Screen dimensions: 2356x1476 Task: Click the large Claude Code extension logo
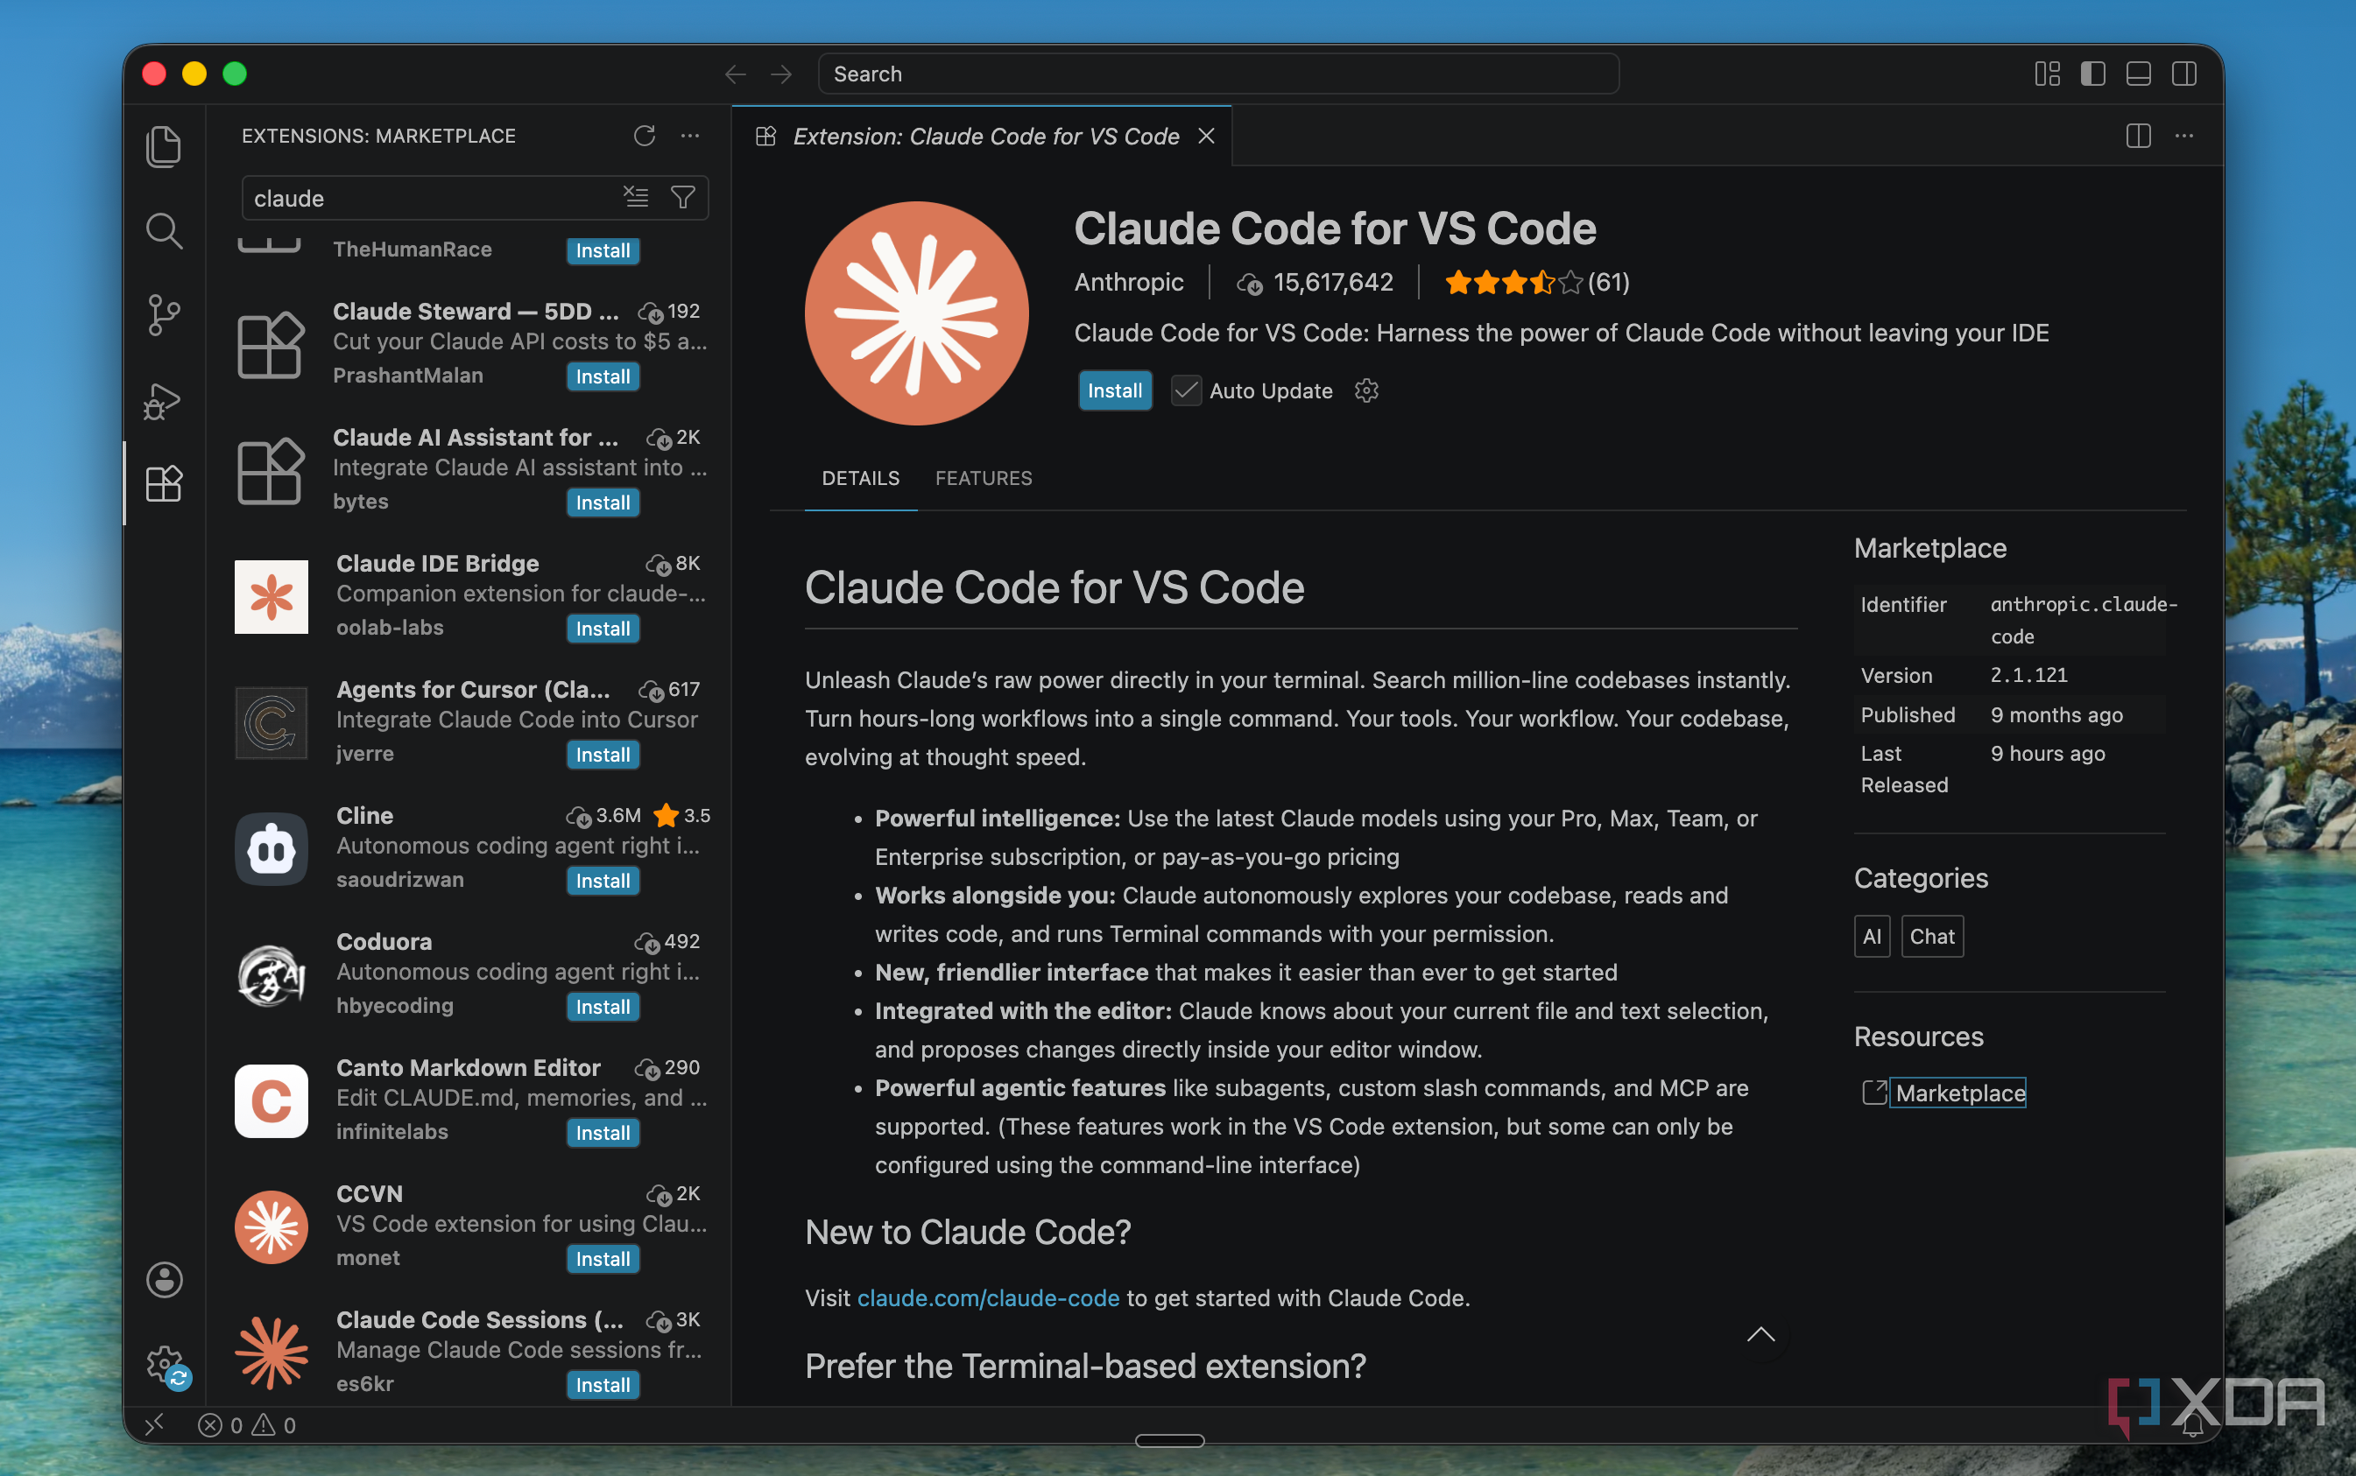pyautogui.click(x=916, y=313)
